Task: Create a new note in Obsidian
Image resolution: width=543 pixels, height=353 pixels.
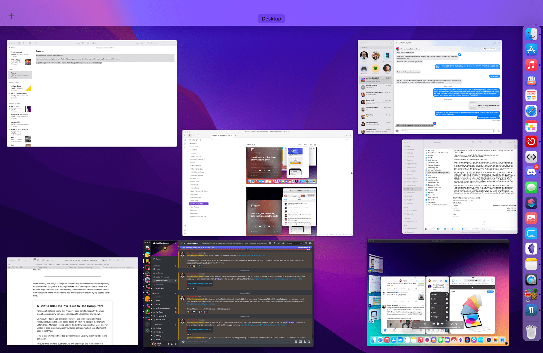Action: (x=190, y=140)
